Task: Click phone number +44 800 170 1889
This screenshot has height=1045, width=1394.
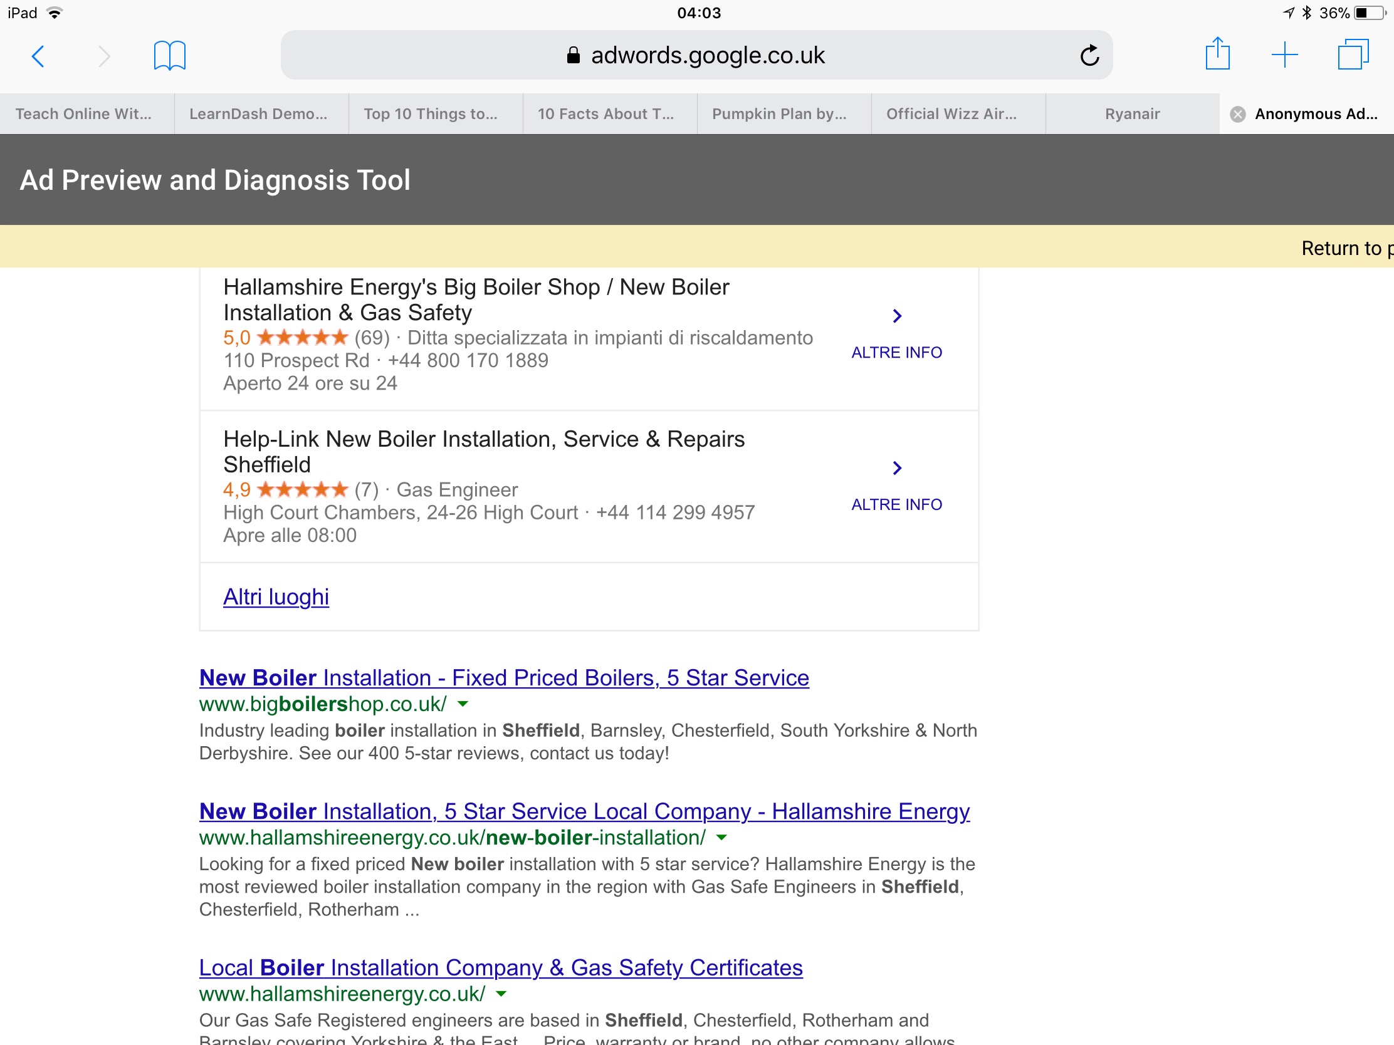Action: tap(468, 360)
